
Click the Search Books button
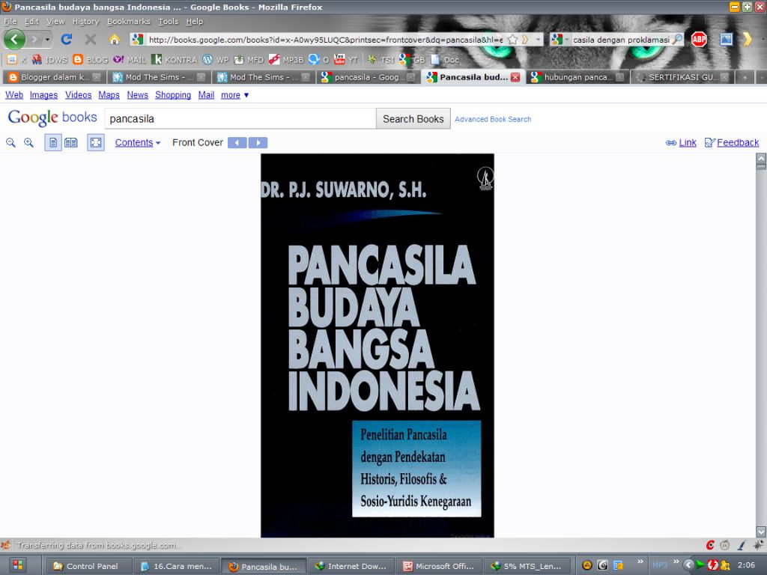413,118
